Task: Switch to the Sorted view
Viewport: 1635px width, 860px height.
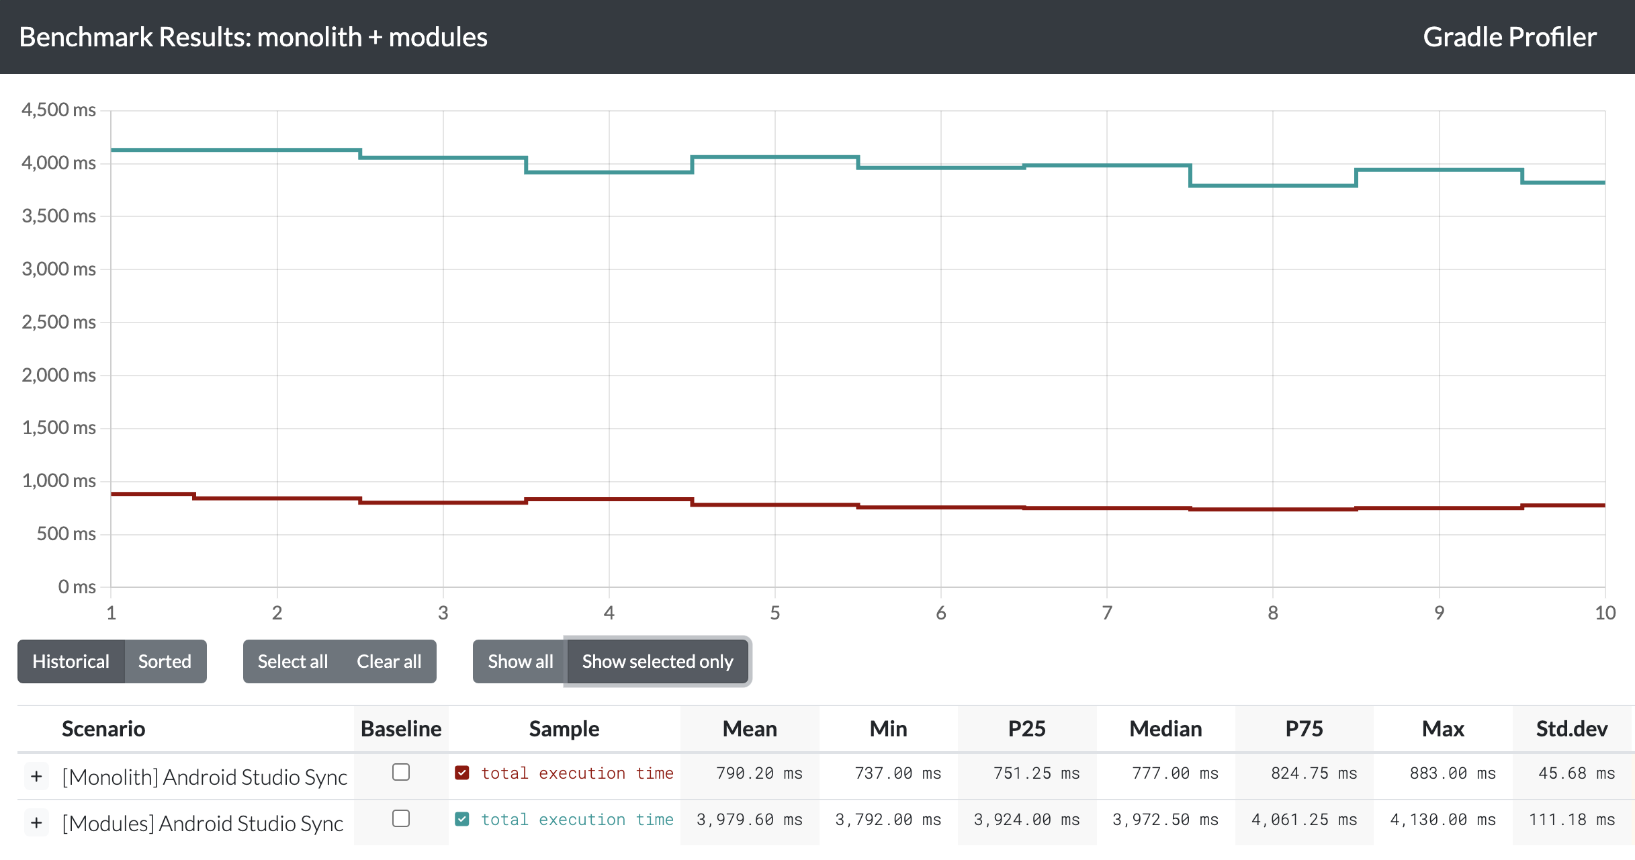Action: point(165,661)
